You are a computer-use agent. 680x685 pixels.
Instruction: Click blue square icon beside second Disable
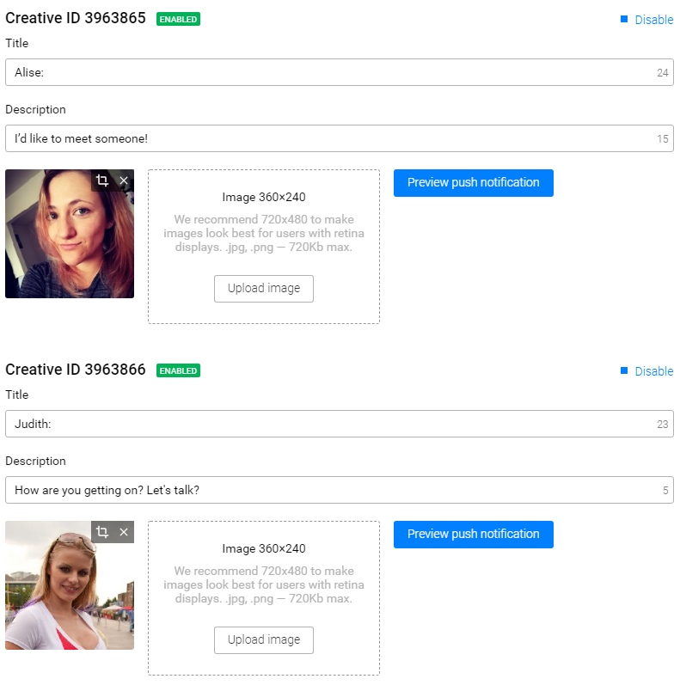(624, 370)
